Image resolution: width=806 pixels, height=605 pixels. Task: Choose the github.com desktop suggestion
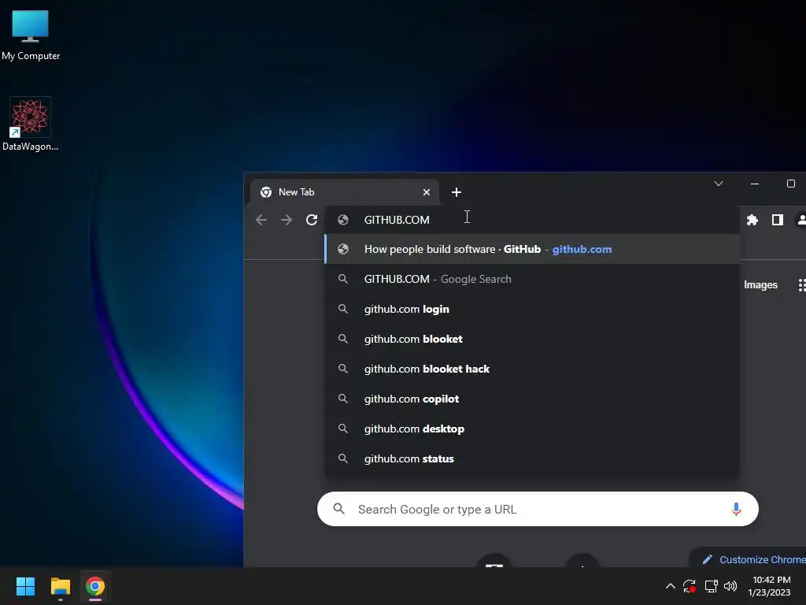(x=532, y=429)
